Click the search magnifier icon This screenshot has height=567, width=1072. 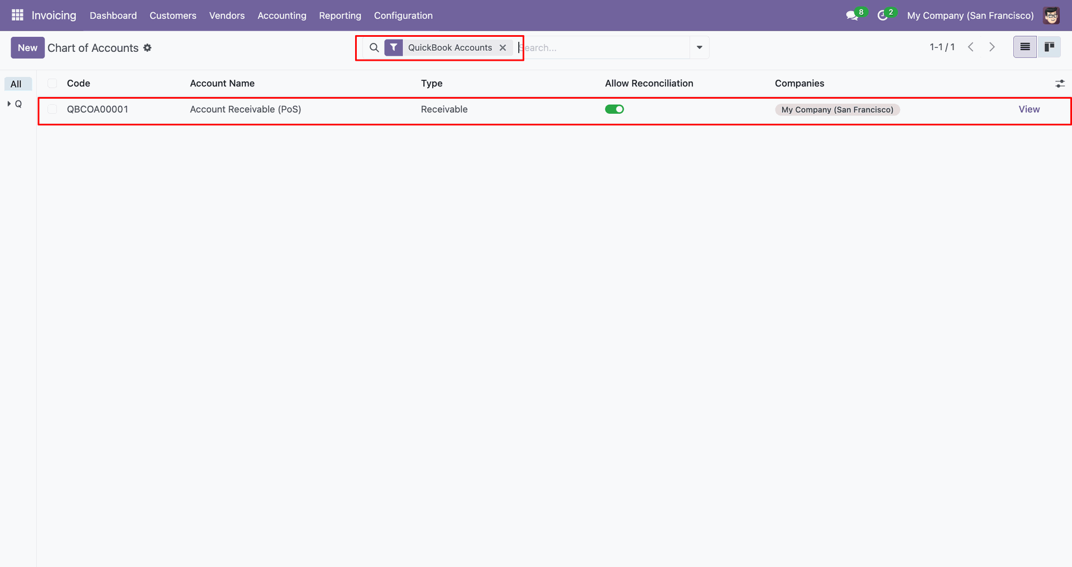[x=374, y=48]
